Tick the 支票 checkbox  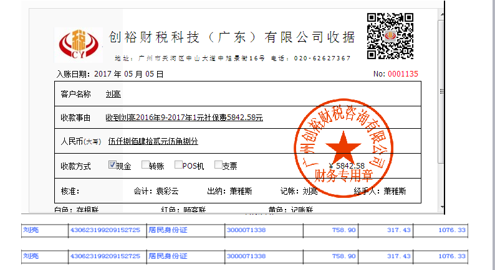pyautogui.click(x=218, y=165)
